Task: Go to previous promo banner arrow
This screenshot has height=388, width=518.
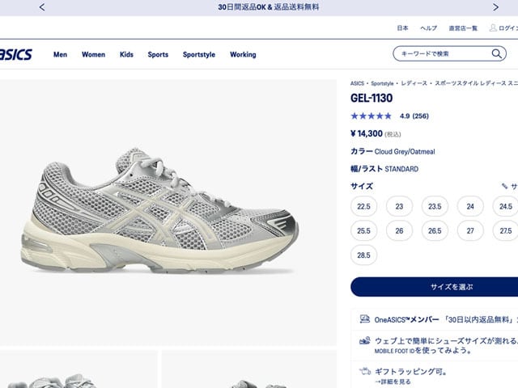Action: [x=42, y=7]
